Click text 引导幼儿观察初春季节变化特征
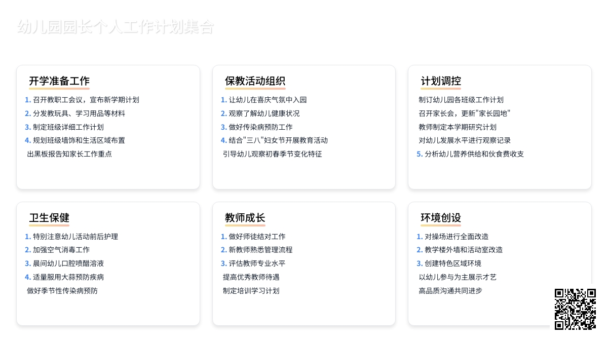The image size is (608, 342). pyautogui.click(x=273, y=154)
